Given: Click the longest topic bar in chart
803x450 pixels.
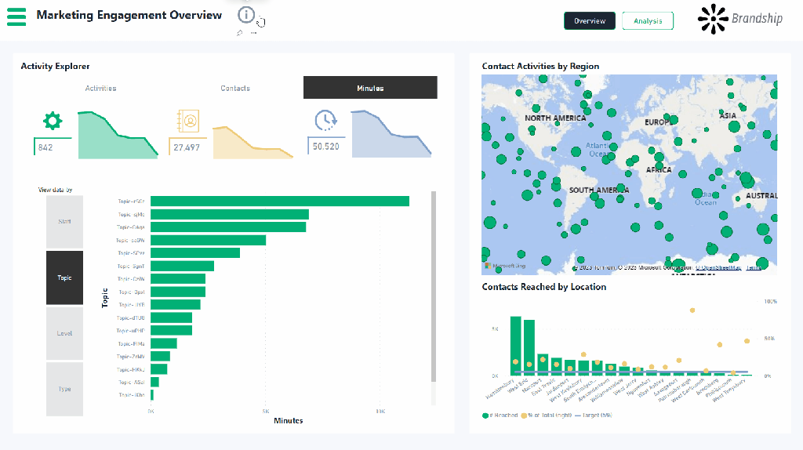Looking at the screenshot, I should [279, 201].
